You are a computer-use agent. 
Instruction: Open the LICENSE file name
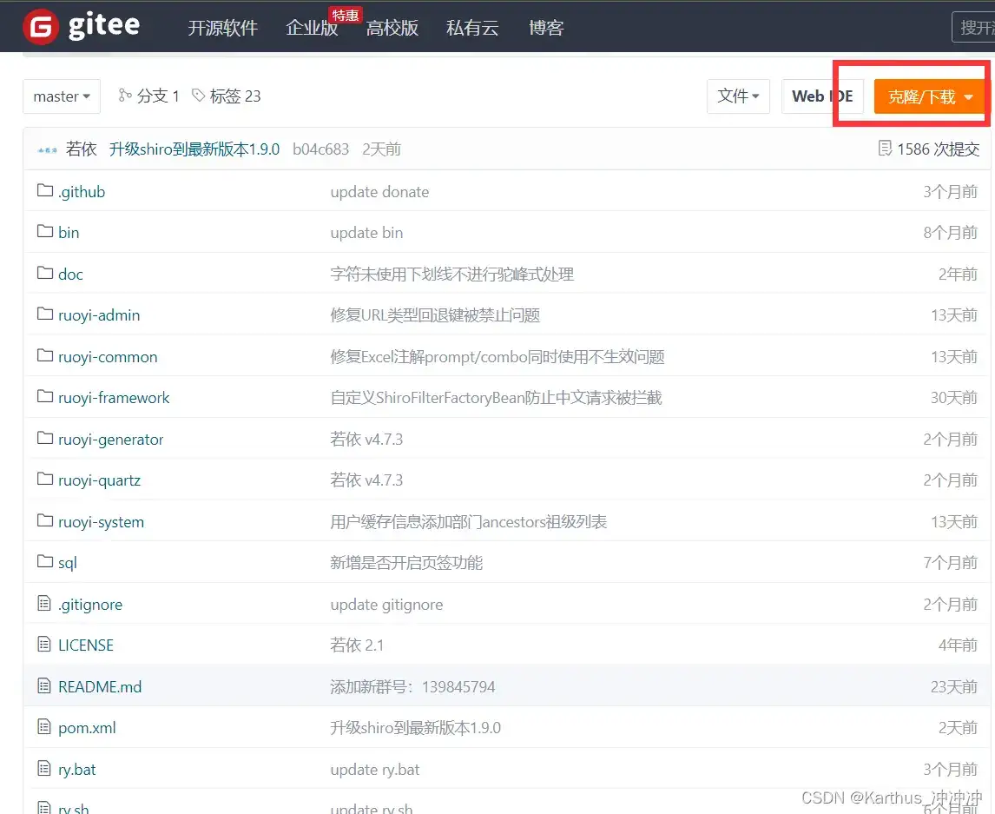click(x=86, y=645)
